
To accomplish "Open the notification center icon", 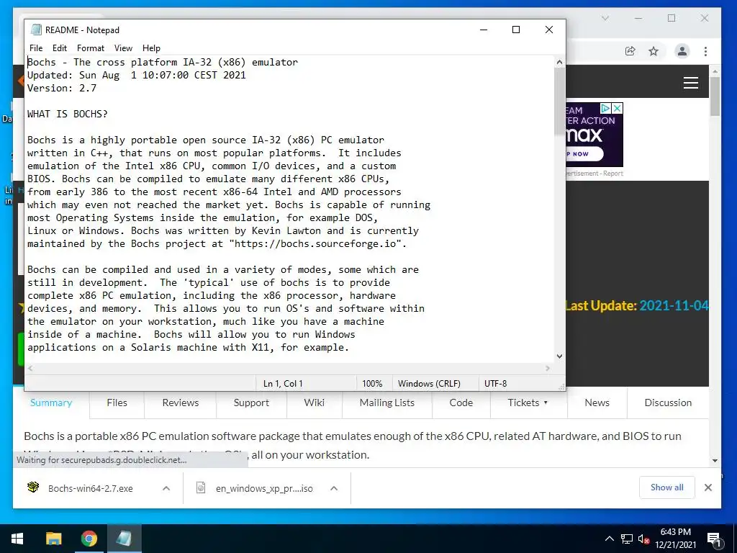I will 714,539.
